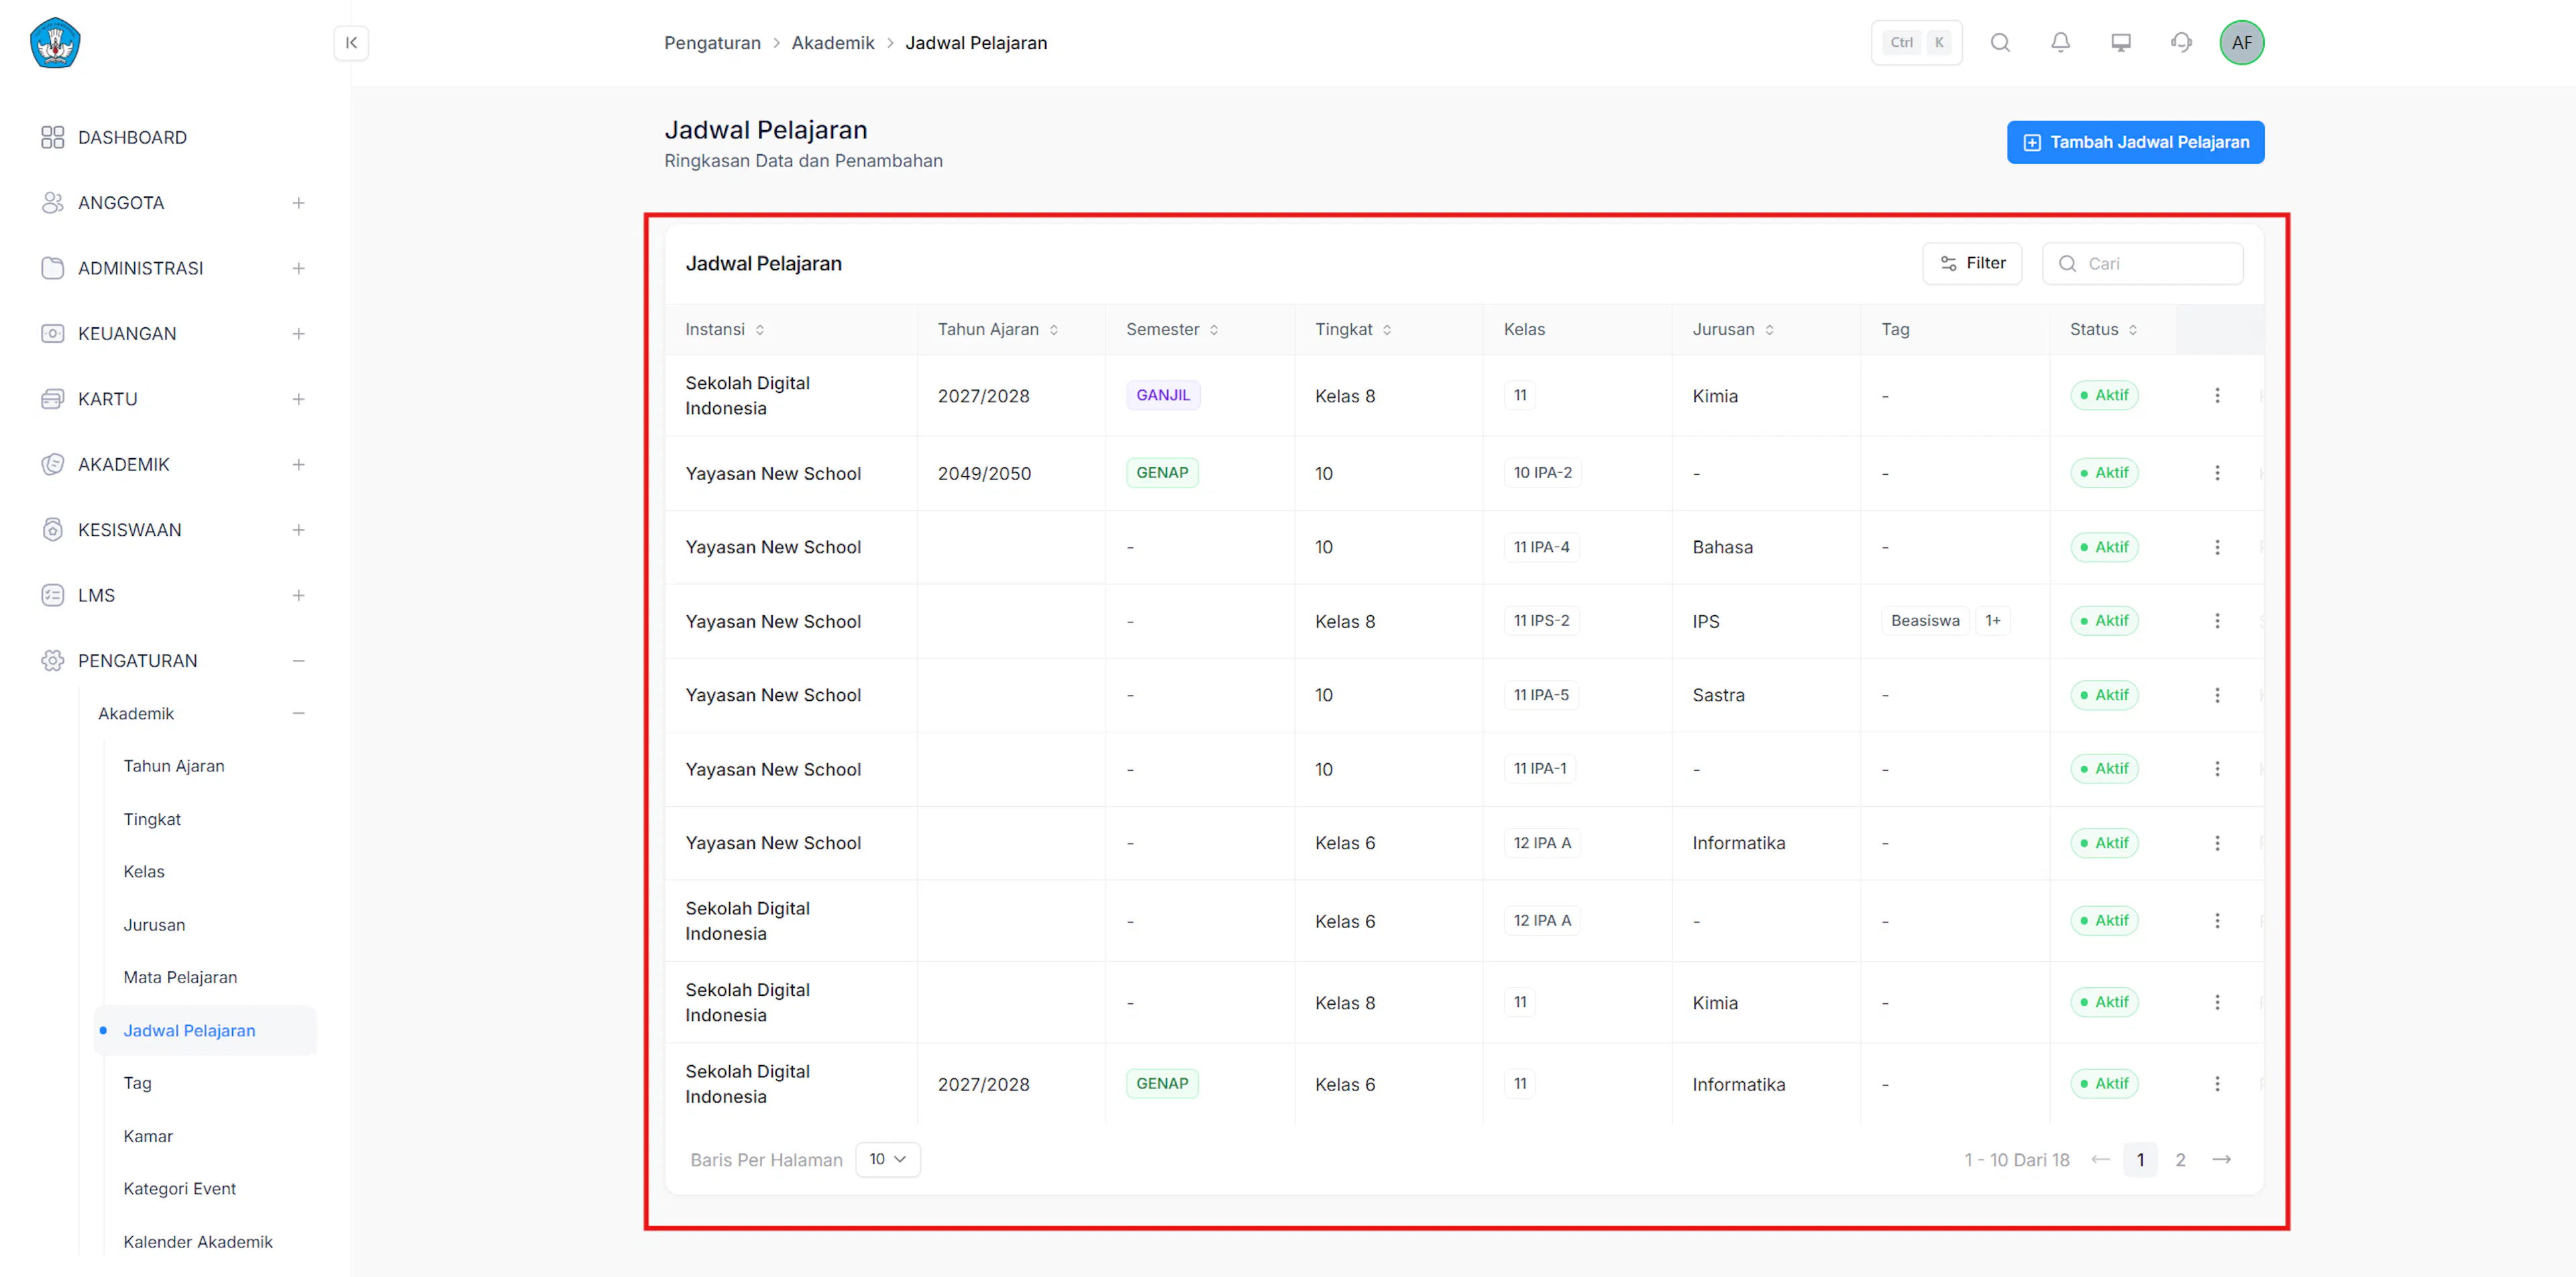Open the rows per page dropdown
The width and height of the screenshot is (2576, 1277).
coord(887,1160)
